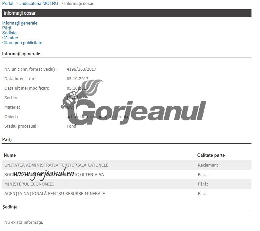
Task: Go to the Părți navigation link
Action: tap(7, 28)
